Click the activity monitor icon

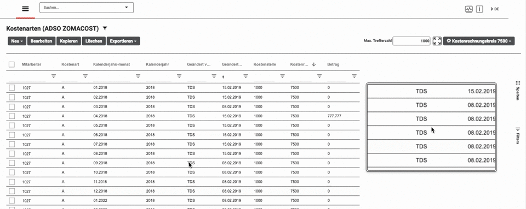(x=468, y=9)
